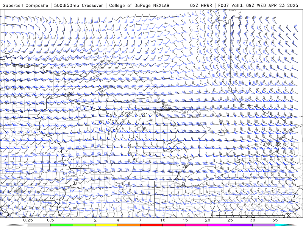
Task: Click the colorbar label 20
Action: (208, 220)
